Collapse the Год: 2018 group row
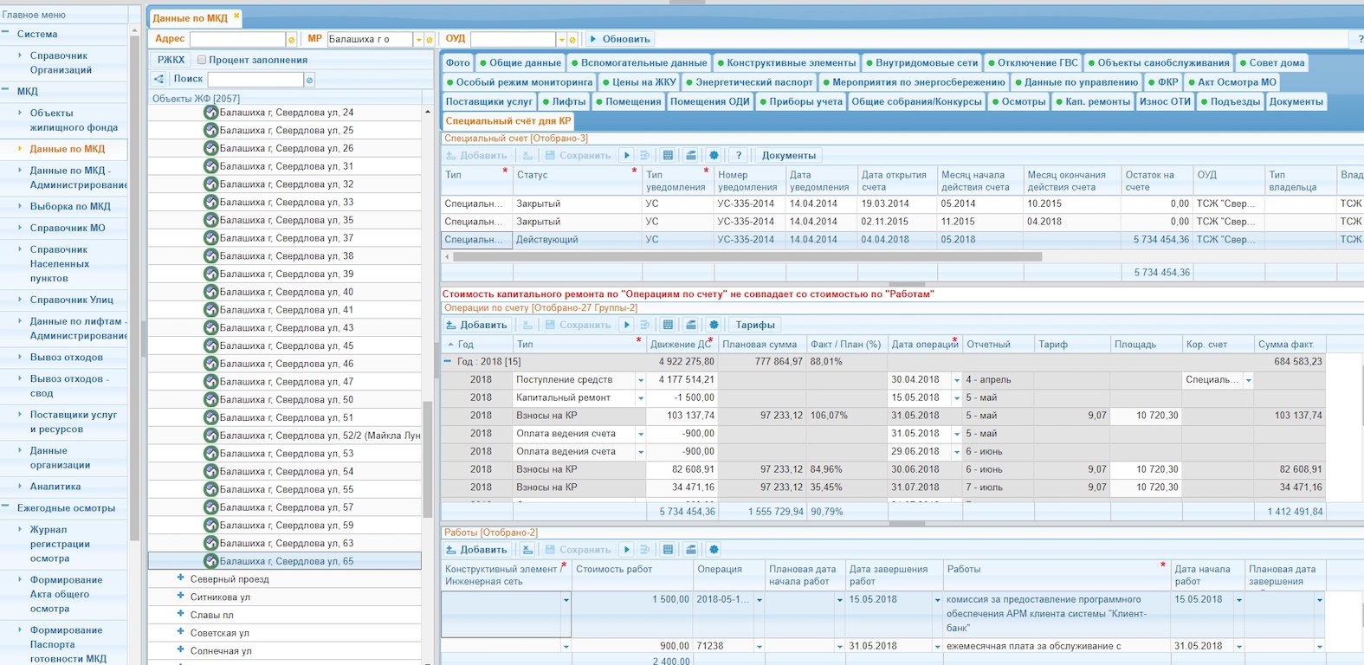This screenshot has height=665, width=1364. (448, 362)
